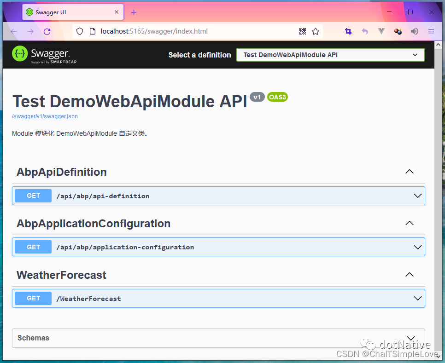Reload the Swagger page
Viewport: 445px width, 363px height.
pyautogui.click(x=47, y=31)
